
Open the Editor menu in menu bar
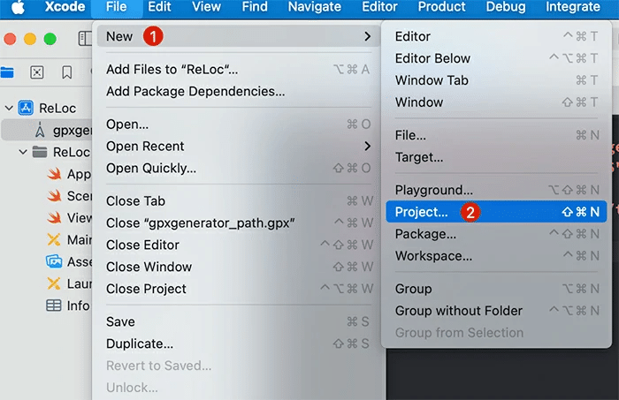379,7
